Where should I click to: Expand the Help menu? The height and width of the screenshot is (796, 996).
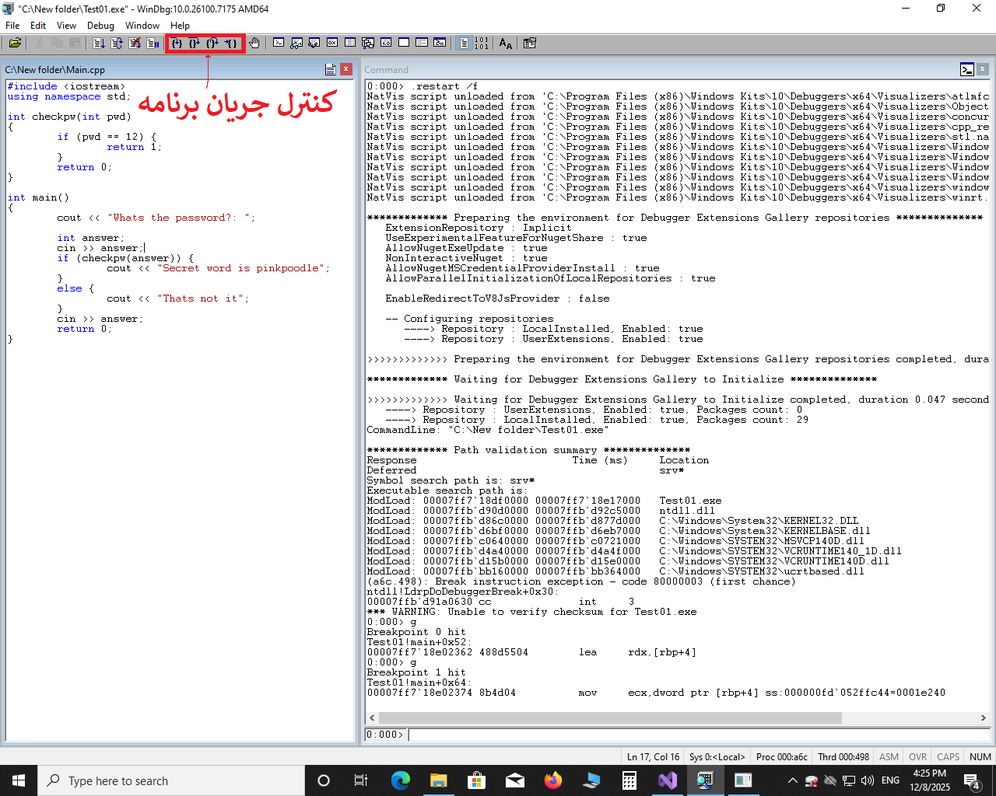click(x=180, y=26)
